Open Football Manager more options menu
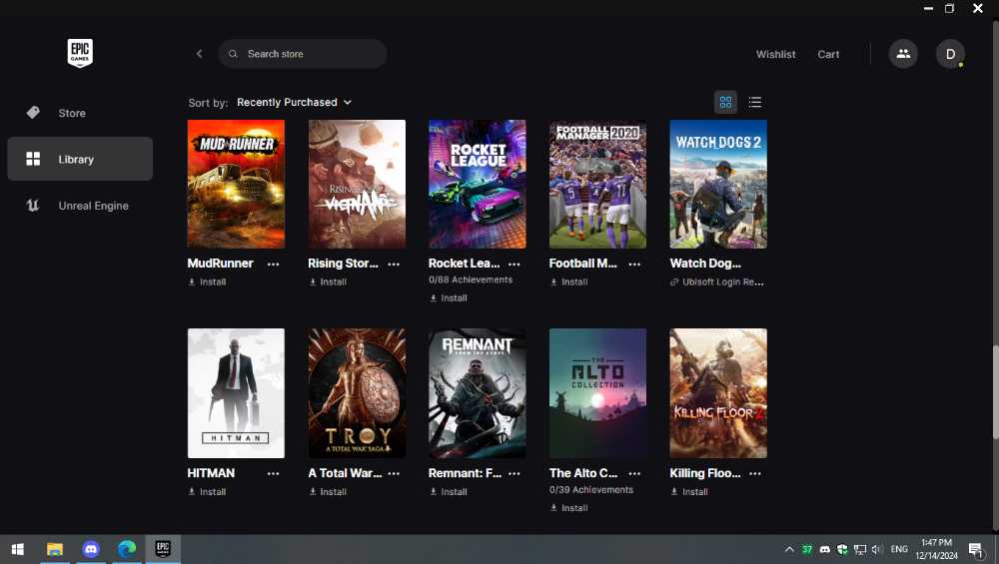Viewport: 999px width, 564px height. (634, 264)
